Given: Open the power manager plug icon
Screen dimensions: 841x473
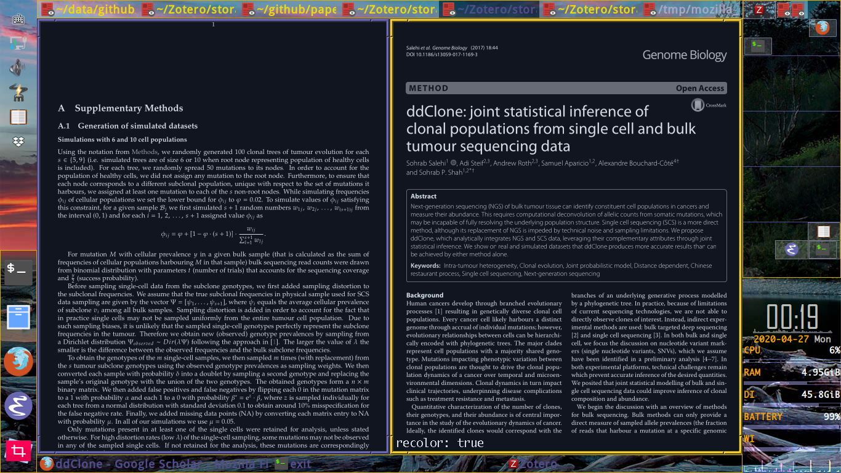Looking at the screenshot, I should click(x=18, y=92).
